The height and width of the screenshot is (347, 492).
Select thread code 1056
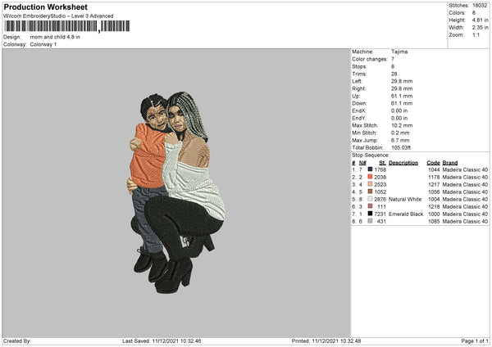tap(434, 192)
